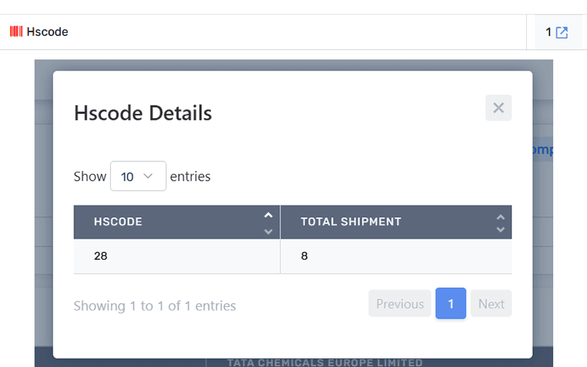Click the Hscode label in top row
The image size is (587, 367).
coord(47,32)
